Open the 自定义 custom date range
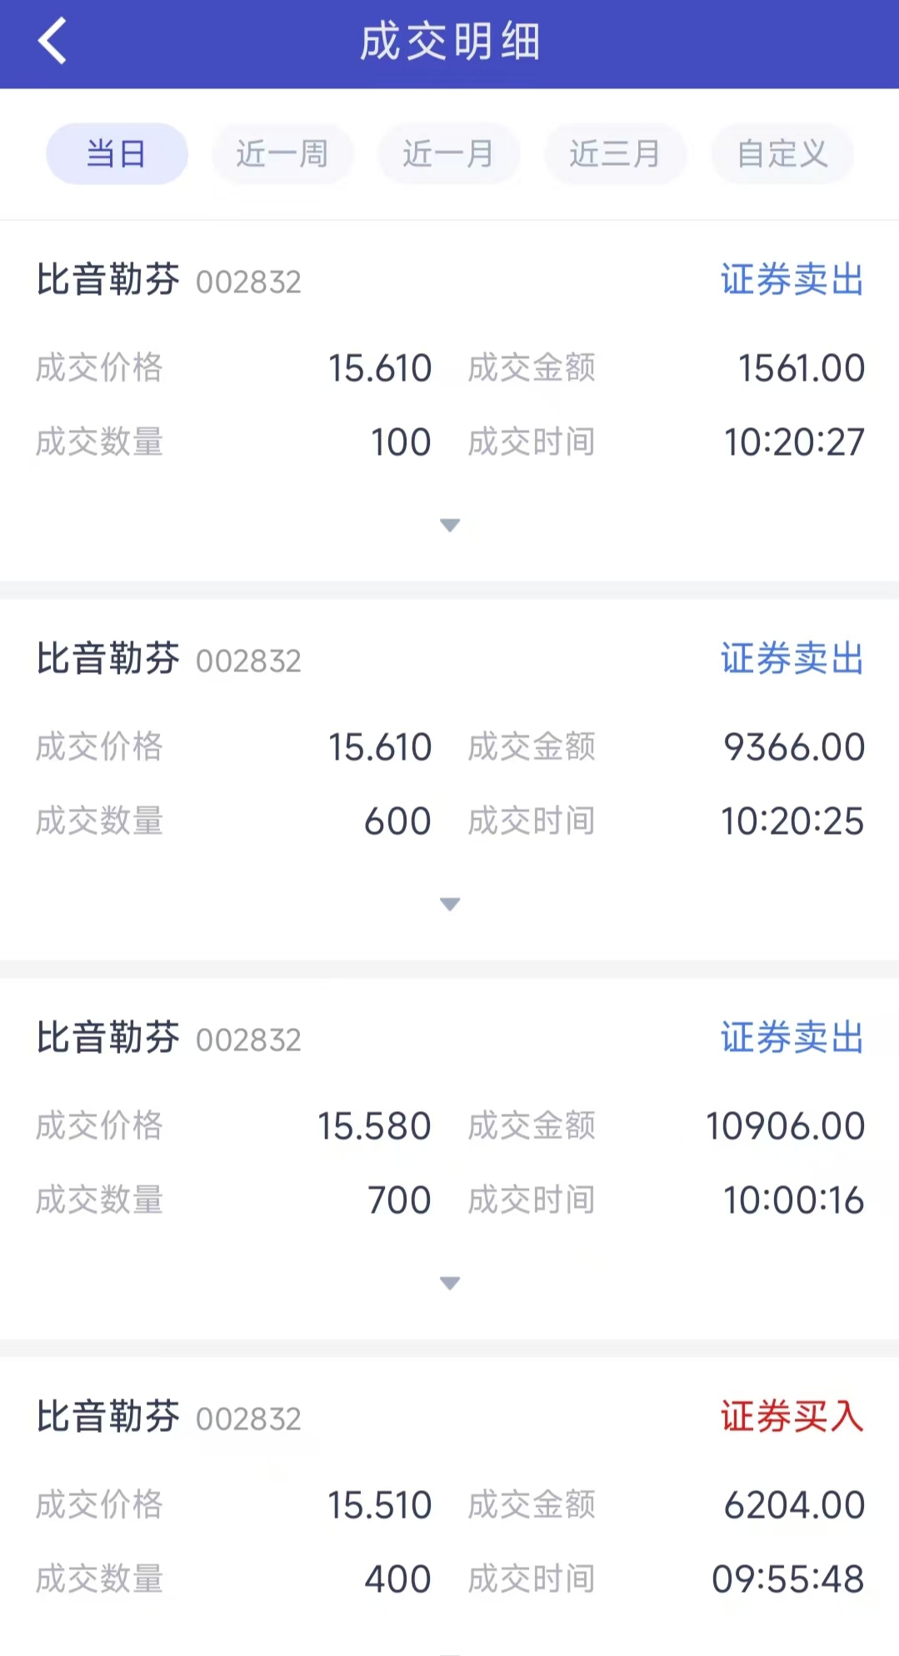This screenshot has width=899, height=1656. (782, 154)
